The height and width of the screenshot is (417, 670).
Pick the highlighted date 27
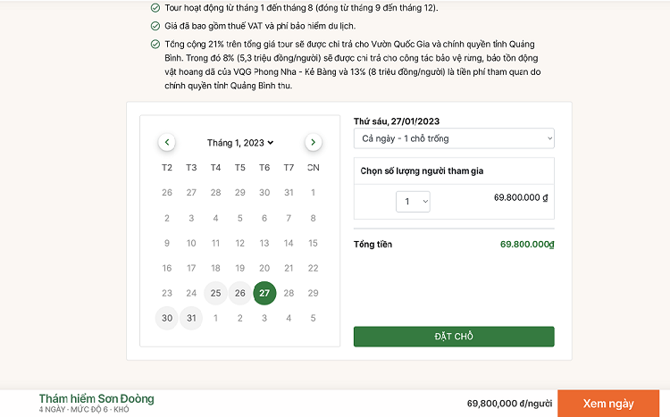click(x=264, y=293)
